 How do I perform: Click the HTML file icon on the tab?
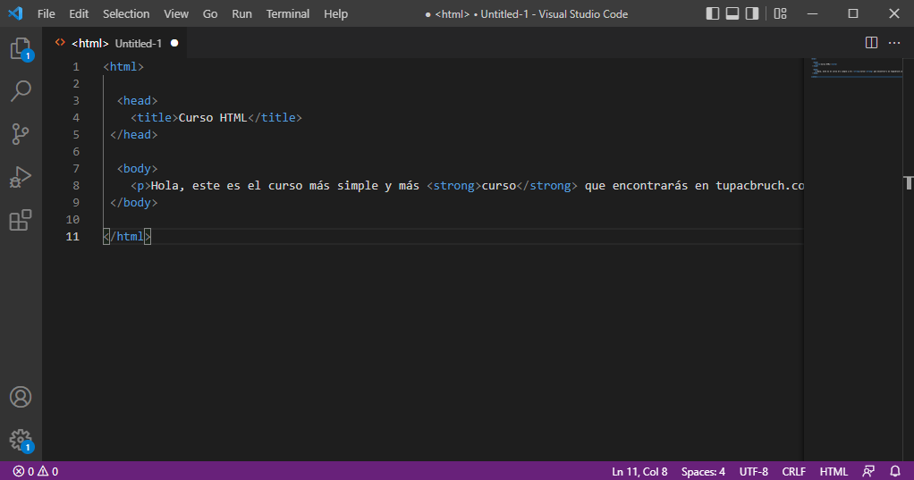point(60,43)
